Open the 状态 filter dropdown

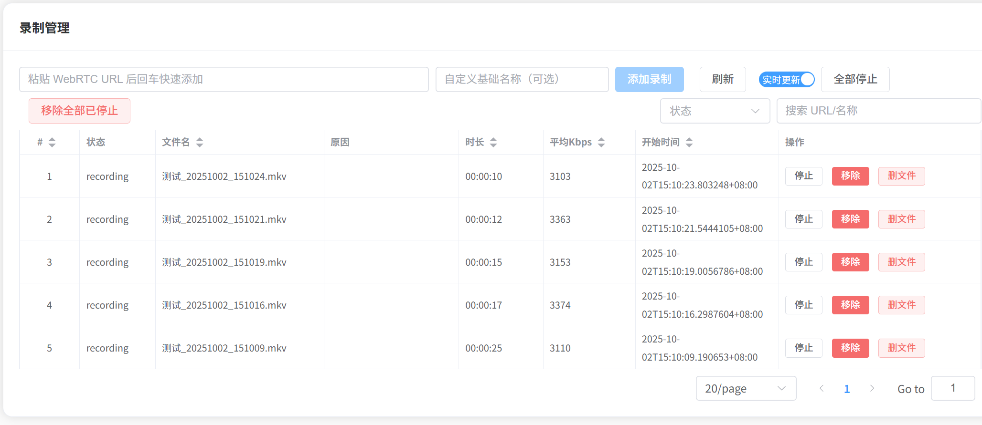[715, 111]
